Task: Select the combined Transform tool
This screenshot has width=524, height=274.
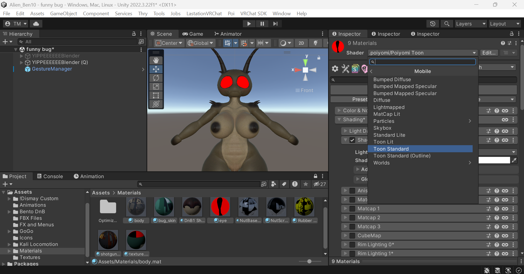Action: (x=156, y=104)
